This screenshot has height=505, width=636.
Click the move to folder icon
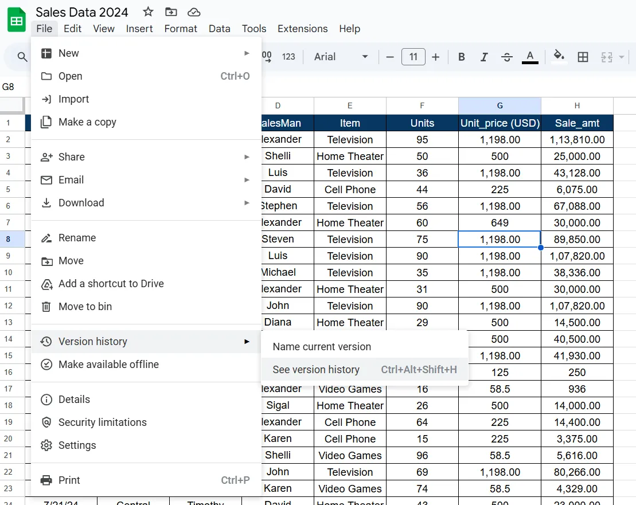pos(171,12)
